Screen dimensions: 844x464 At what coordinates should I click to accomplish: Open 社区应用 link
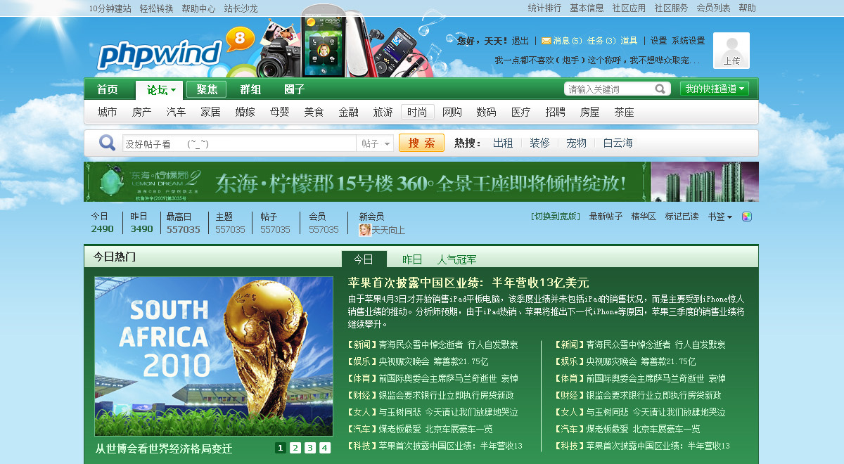click(x=629, y=8)
